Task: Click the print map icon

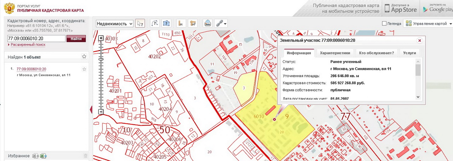Action: [x=208, y=23]
